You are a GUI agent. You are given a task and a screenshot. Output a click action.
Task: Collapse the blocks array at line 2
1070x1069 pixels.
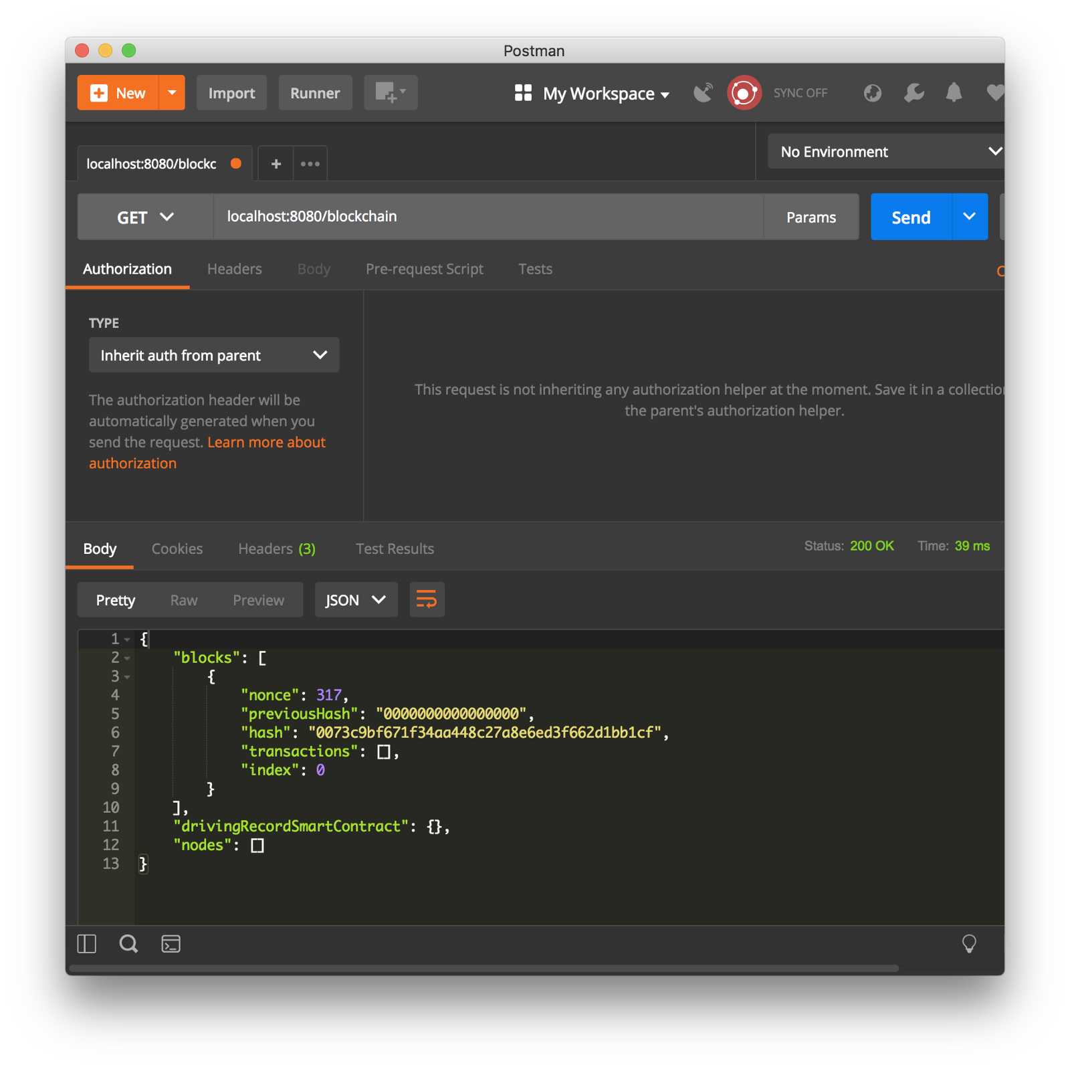[127, 658]
